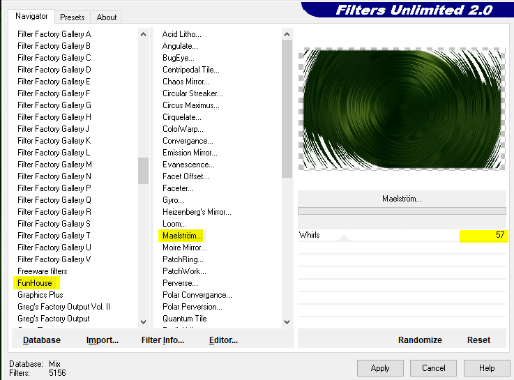Click the category list scrollbar thumb
The height and width of the screenshot is (380, 514).
pos(143,171)
